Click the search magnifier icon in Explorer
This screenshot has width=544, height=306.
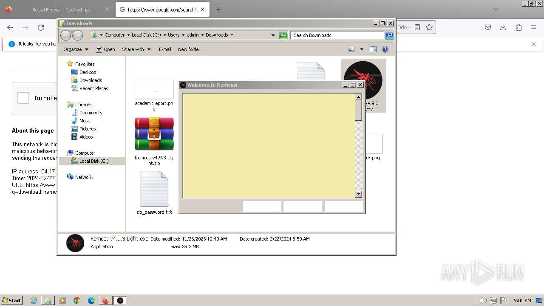[x=389, y=35]
